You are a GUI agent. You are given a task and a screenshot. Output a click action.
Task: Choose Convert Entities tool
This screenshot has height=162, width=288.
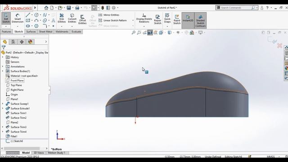pyautogui.click(x=72, y=18)
